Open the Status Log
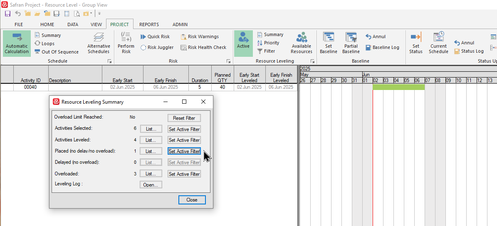Viewport: 497px width, 226px height. point(469,51)
